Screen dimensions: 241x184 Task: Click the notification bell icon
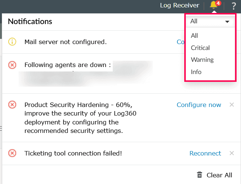click(214, 5)
